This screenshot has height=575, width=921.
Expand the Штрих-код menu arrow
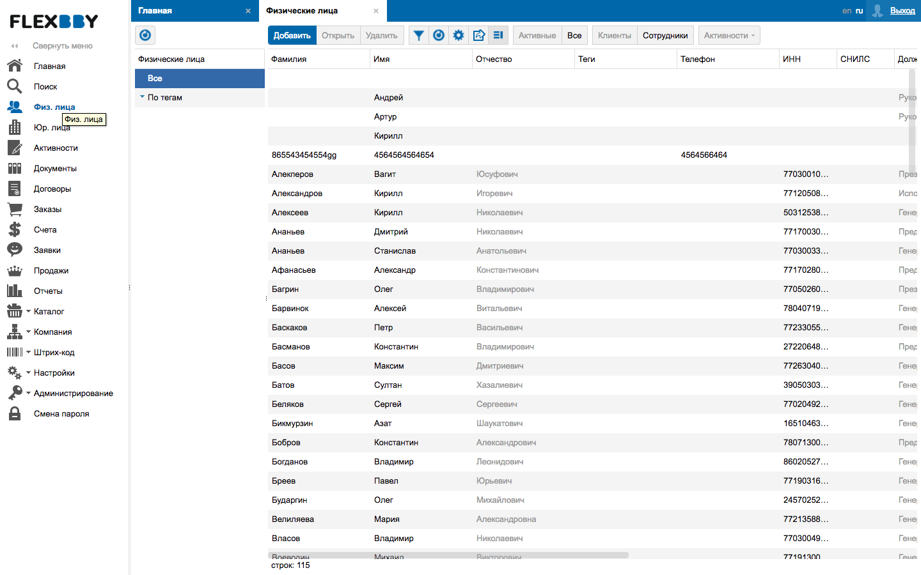(28, 352)
